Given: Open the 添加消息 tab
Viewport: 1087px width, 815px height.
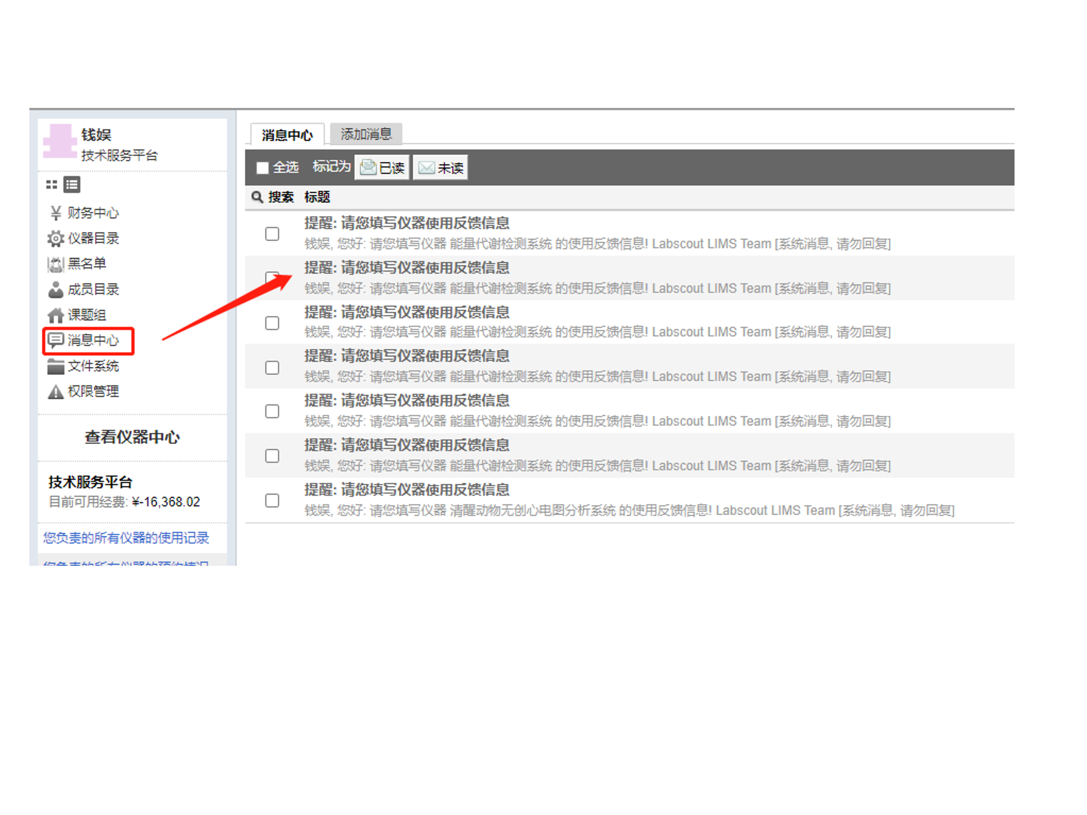Looking at the screenshot, I should (366, 134).
